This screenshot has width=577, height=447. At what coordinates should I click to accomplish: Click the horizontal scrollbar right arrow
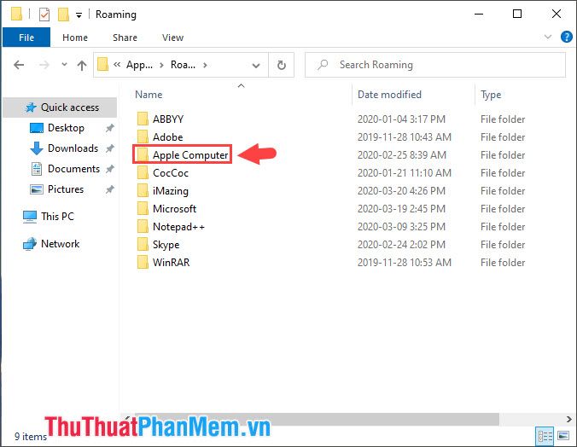click(569, 419)
